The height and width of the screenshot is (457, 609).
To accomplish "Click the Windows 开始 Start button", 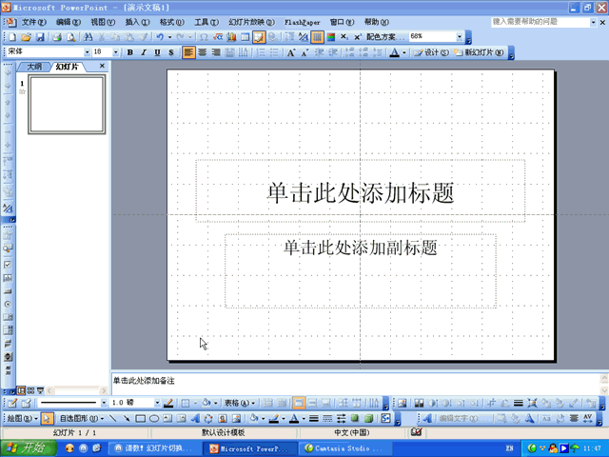I will [x=29, y=448].
